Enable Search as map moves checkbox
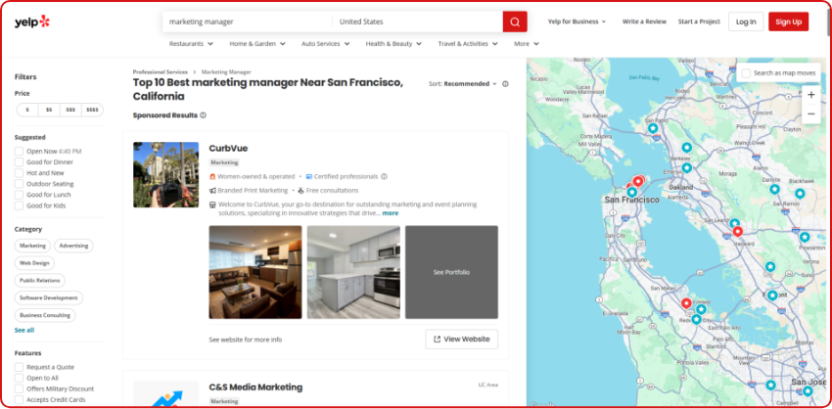The image size is (832, 409). tap(746, 73)
